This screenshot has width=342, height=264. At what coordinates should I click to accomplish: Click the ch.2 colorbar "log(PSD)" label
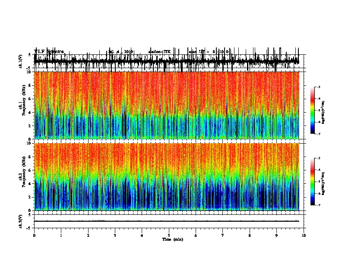tap(323, 183)
